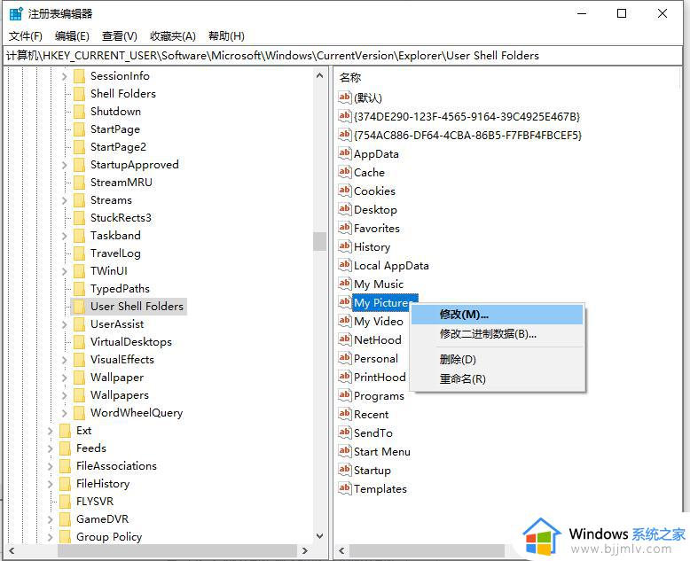Viewport: 690px width, 561px height.
Task: Open the 查看(V) menu
Action: [x=120, y=36]
